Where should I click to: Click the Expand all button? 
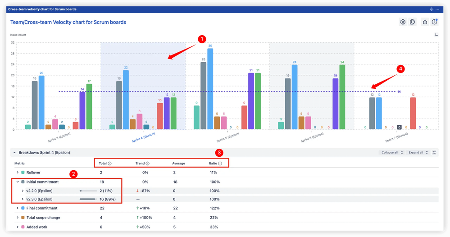[418, 153]
